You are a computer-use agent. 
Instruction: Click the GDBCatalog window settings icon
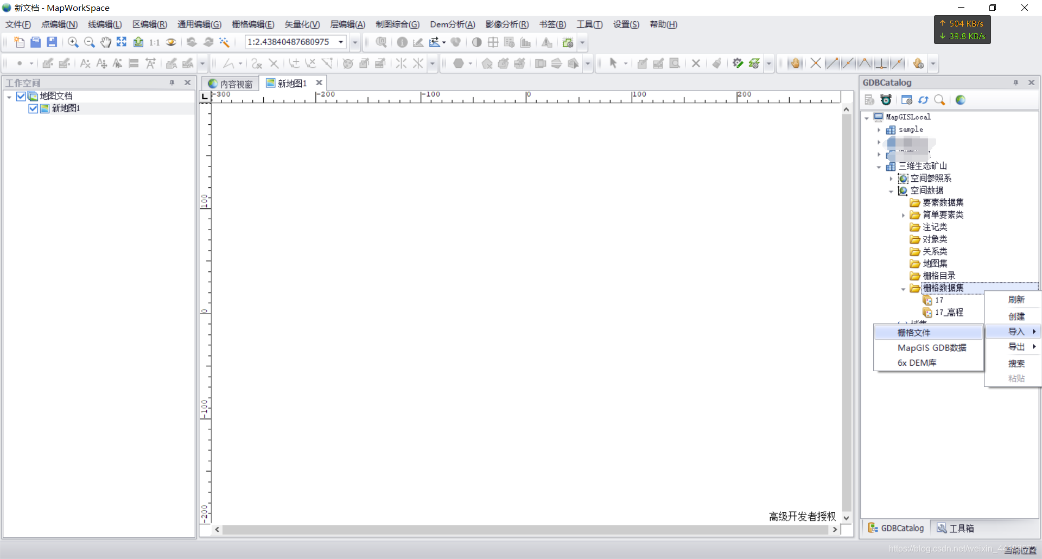click(x=906, y=100)
